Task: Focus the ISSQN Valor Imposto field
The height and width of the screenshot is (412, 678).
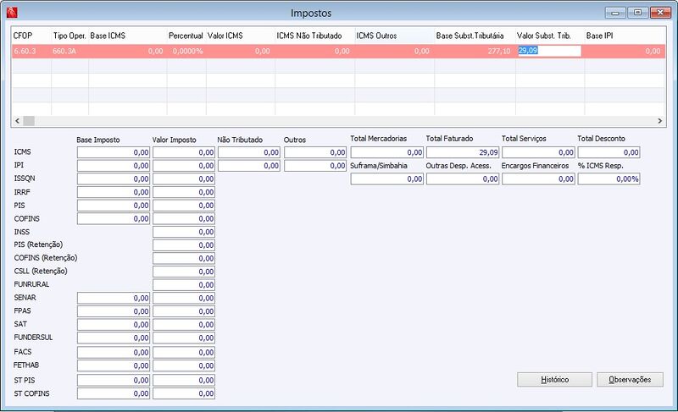Action: (x=184, y=179)
